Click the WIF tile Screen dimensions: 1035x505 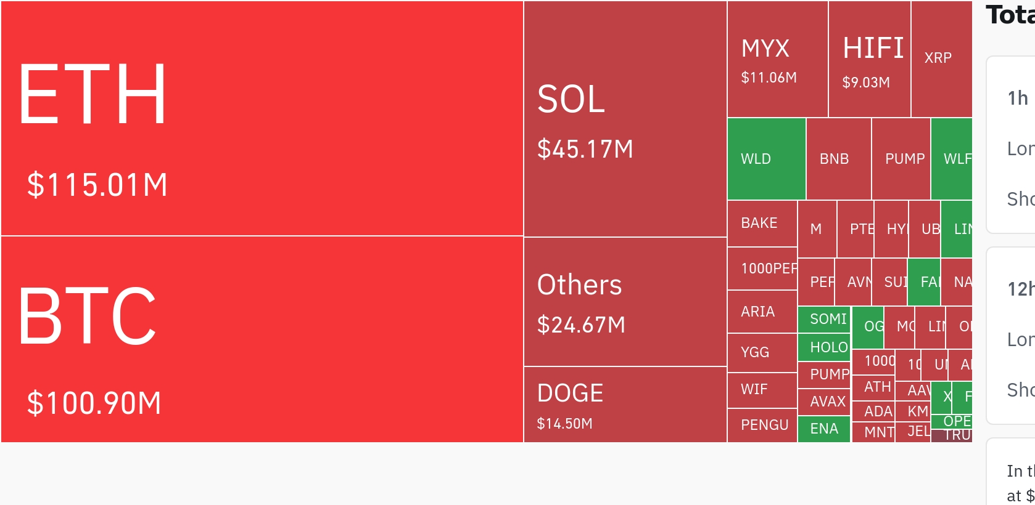[762, 390]
